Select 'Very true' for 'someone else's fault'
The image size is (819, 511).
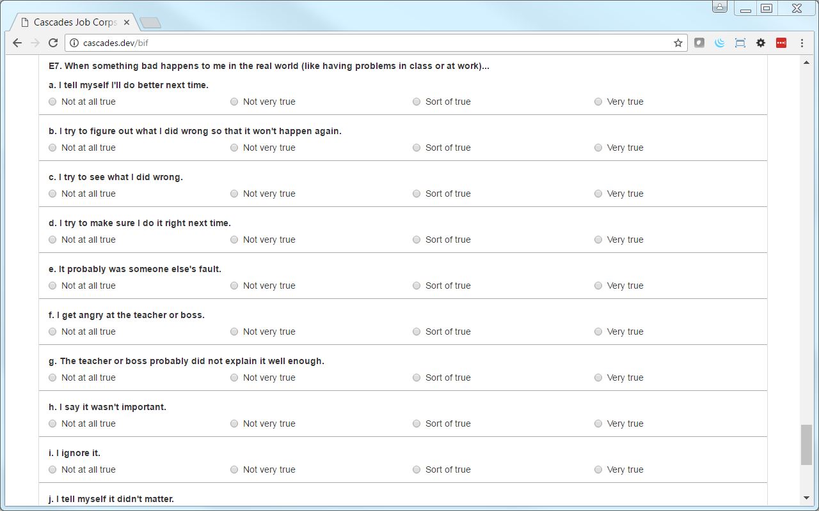point(598,286)
